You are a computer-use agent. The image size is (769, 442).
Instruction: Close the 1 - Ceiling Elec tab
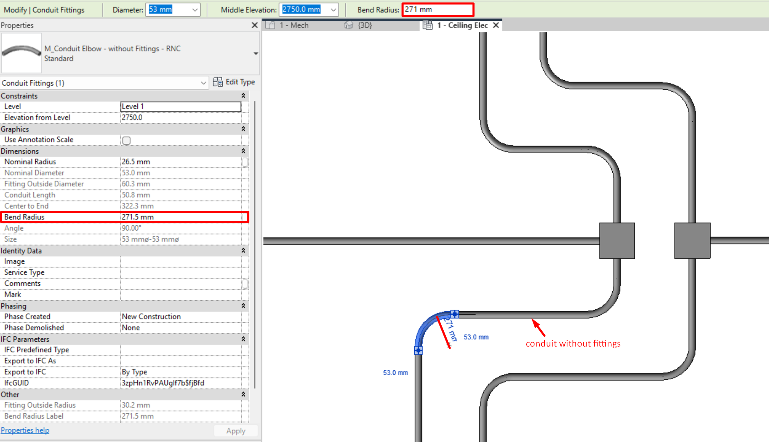[496, 25]
